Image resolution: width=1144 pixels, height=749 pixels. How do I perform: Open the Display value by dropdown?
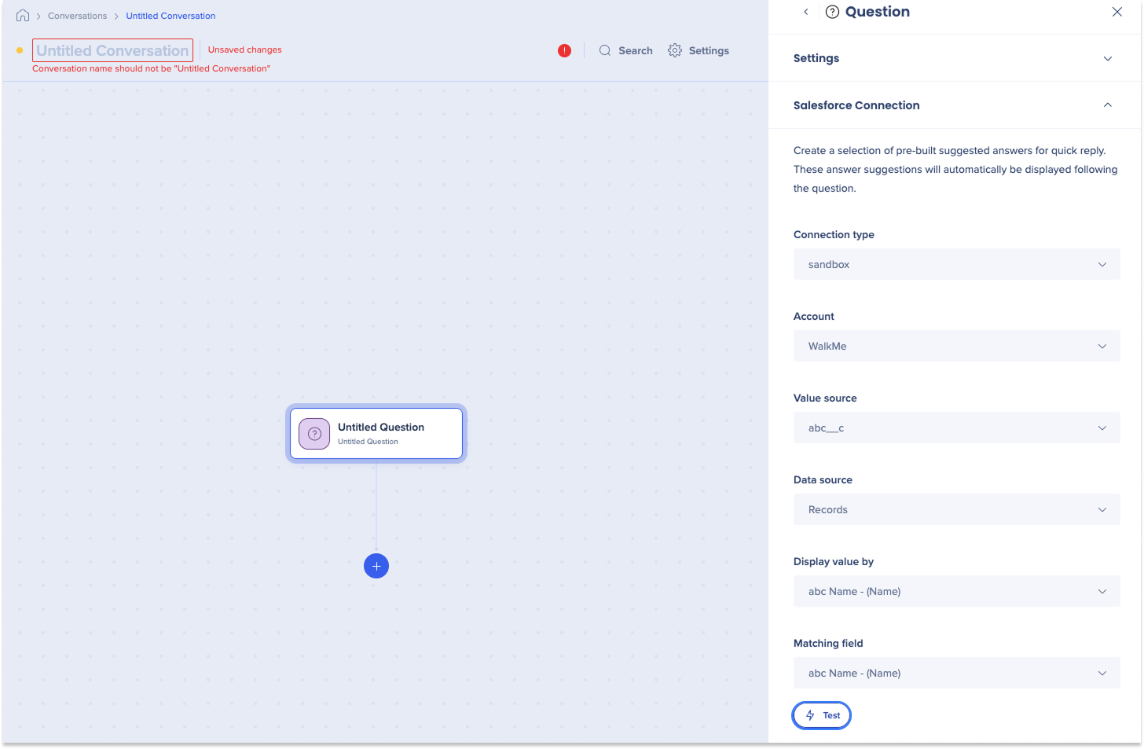click(x=956, y=592)
